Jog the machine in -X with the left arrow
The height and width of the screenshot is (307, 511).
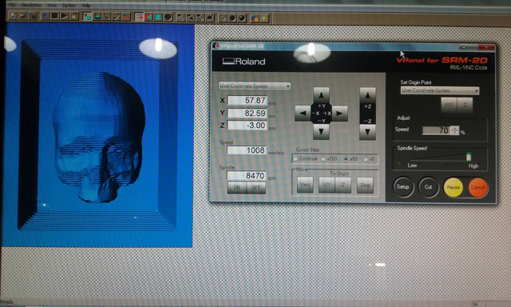303,114
